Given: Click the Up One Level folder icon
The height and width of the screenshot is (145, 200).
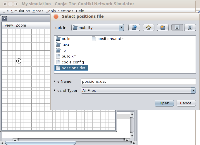Looking at the screenshot, I should [134, 27].
